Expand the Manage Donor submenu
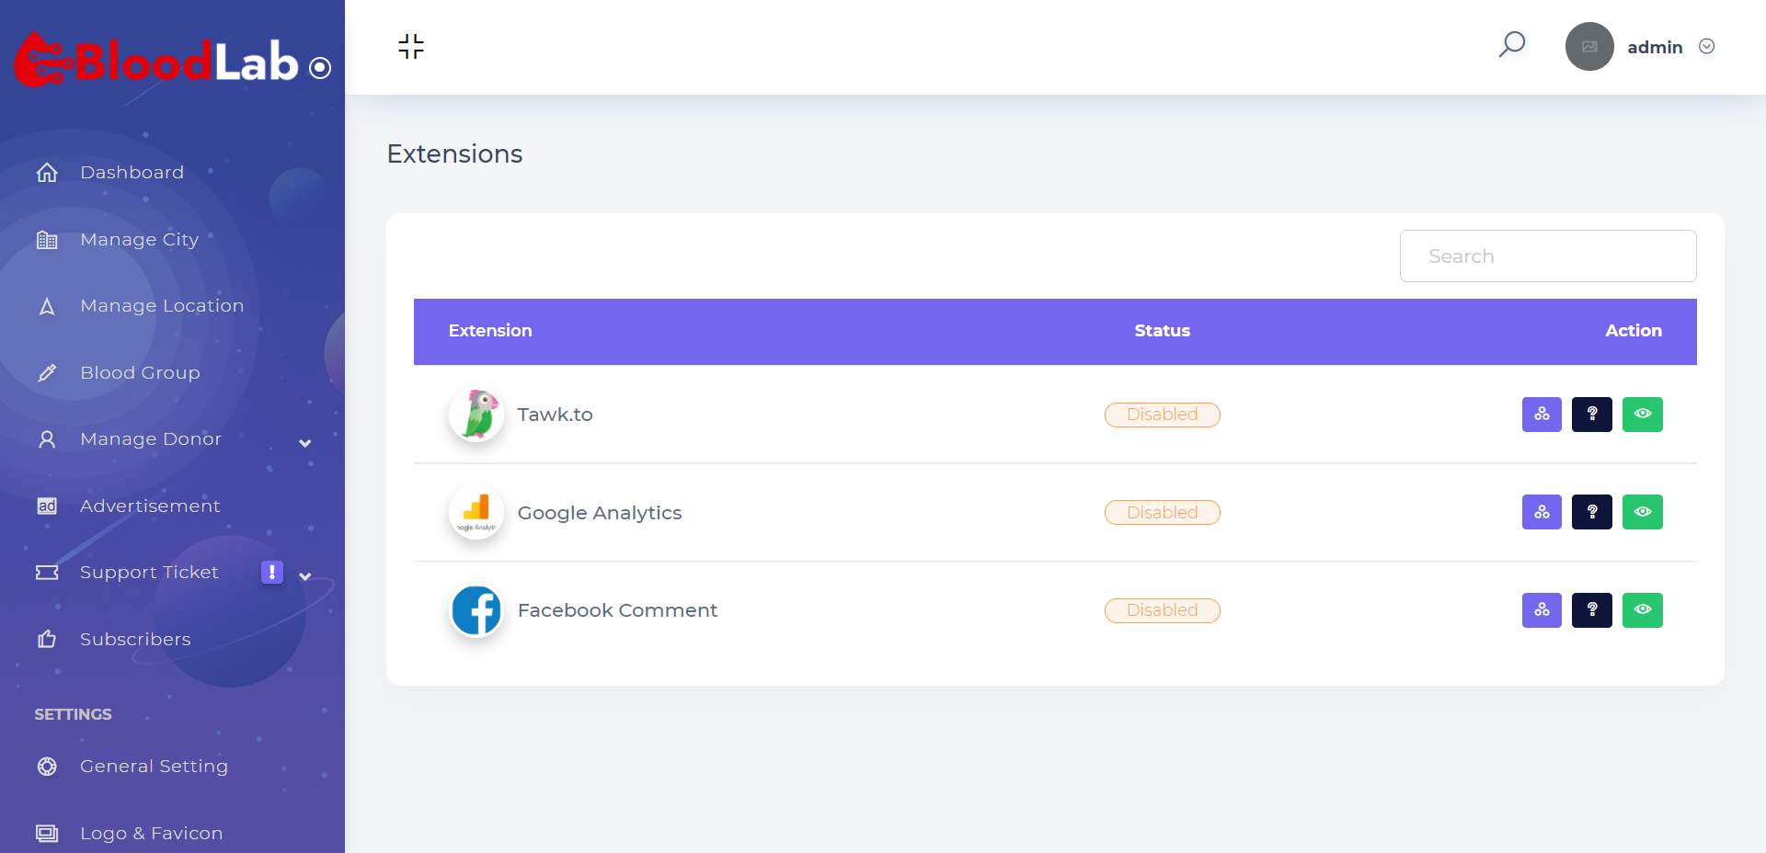Image resolution: width=1766 pixels, height=853 pixels. click(x=305, y=443)
